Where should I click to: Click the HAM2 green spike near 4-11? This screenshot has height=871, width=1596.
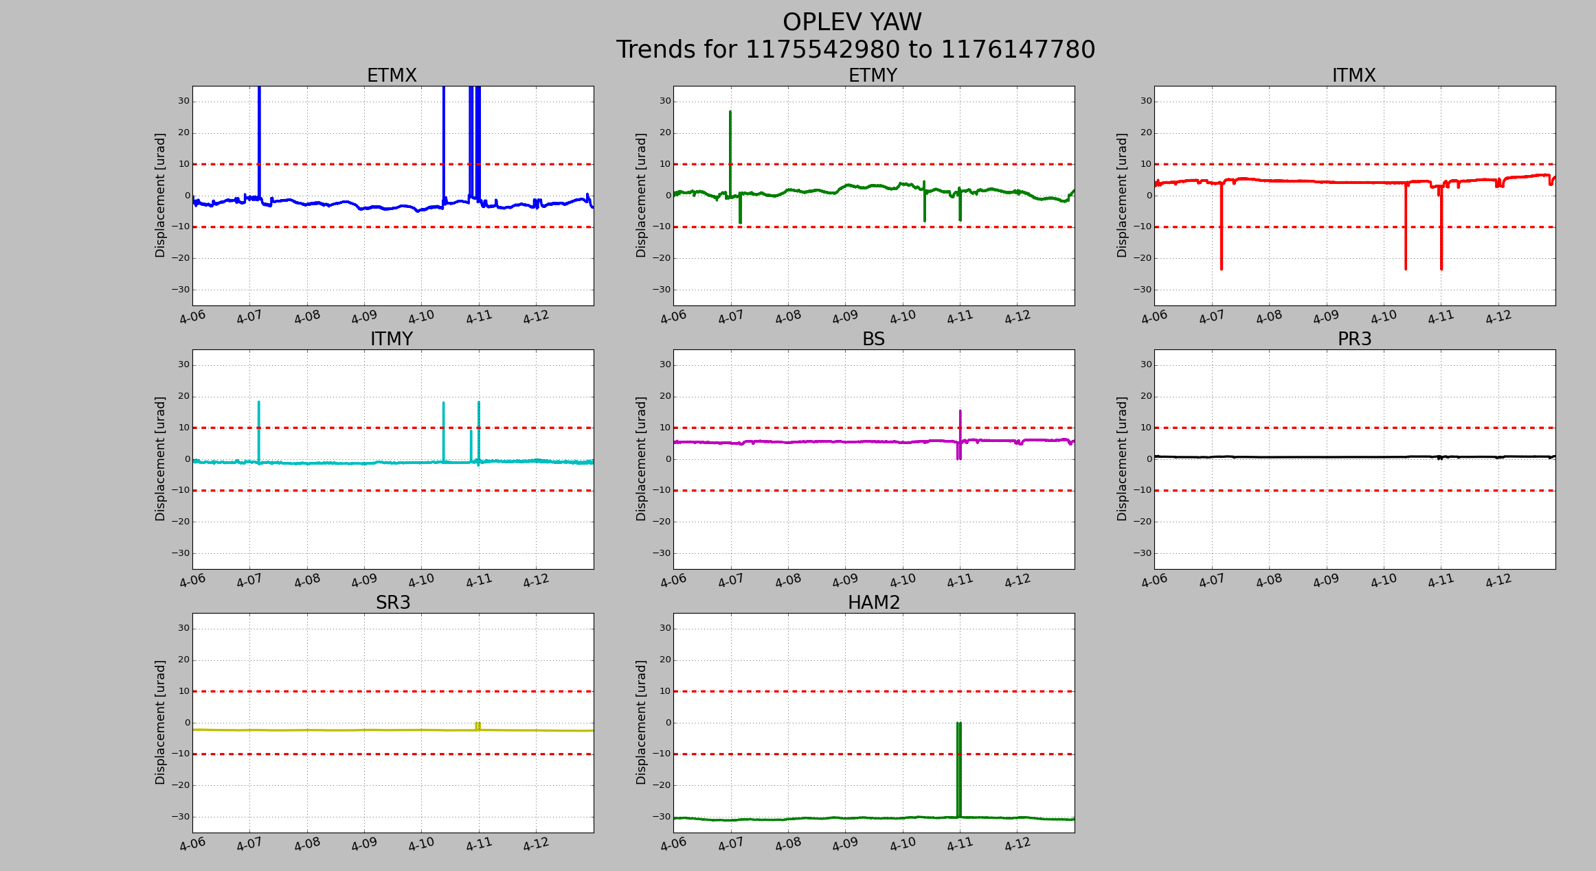[x=958, y=769]
